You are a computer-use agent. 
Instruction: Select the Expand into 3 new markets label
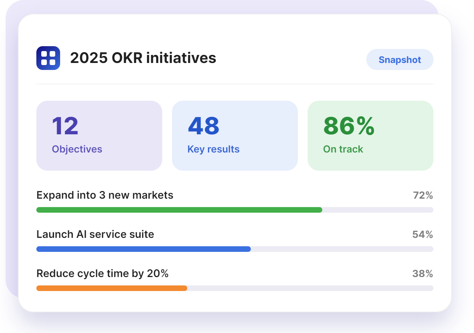coord(105,195)
